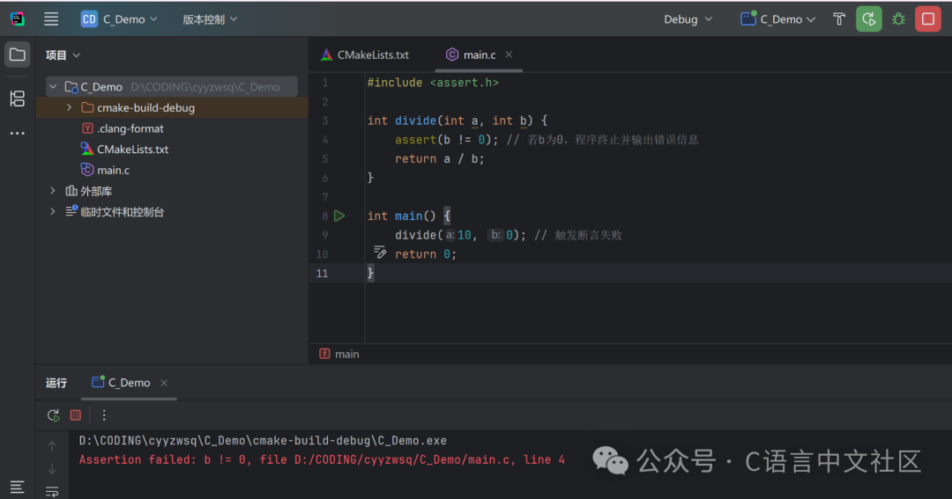Close the main.c editor tab
Viewport: 952px width, 499px height.
click(509, 55)
